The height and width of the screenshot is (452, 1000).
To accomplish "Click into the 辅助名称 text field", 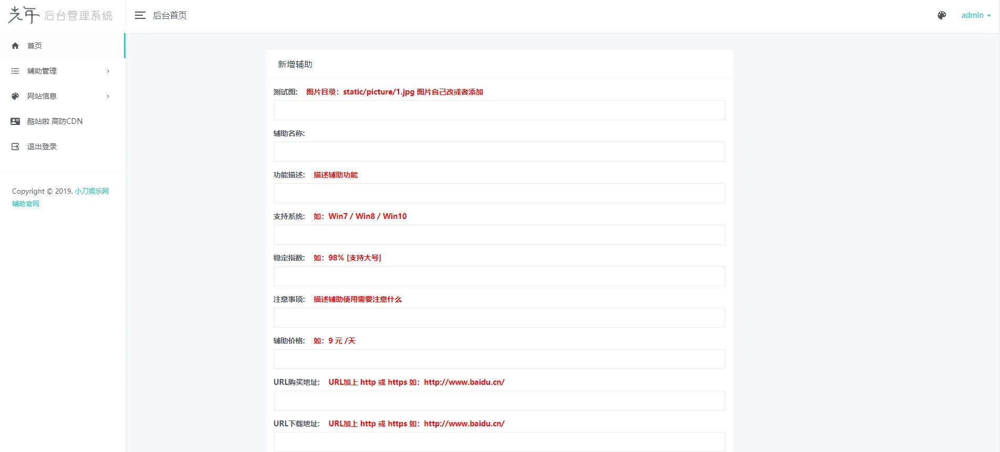I will click(x=499, y=152).
